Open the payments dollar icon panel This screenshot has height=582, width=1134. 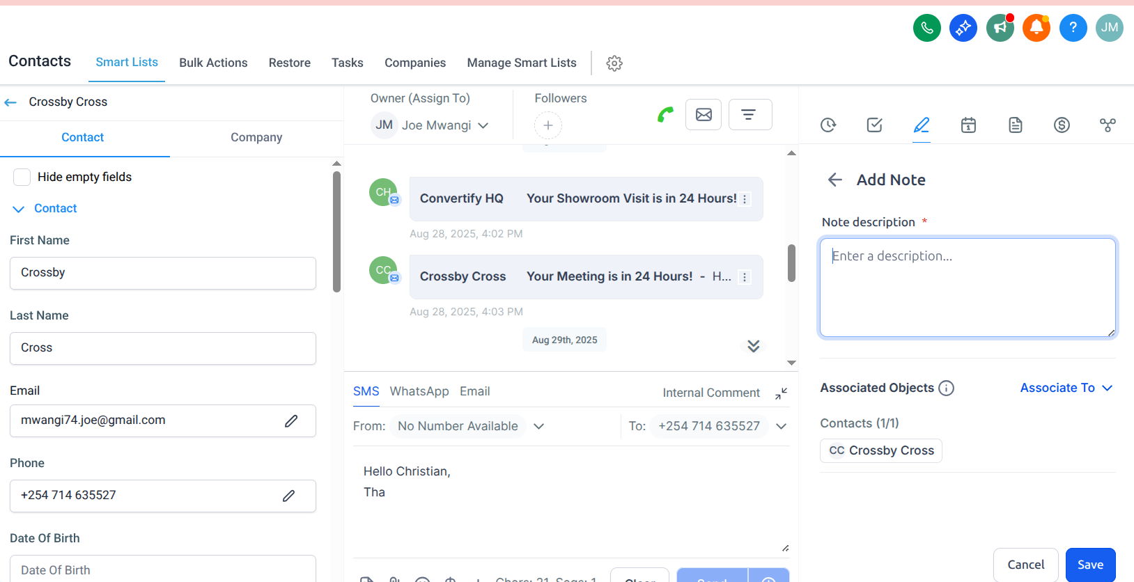click(1062, 125)
